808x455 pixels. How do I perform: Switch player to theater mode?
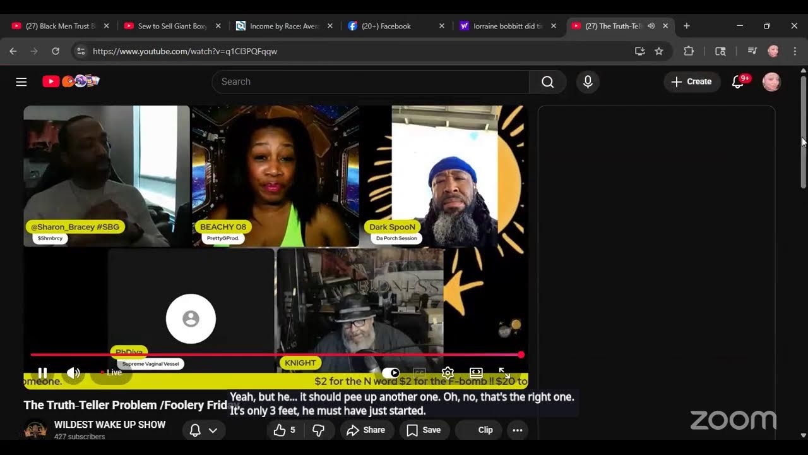476,373
